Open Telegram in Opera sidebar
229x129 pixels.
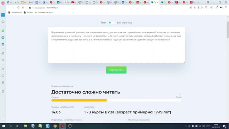pos(3,37)
